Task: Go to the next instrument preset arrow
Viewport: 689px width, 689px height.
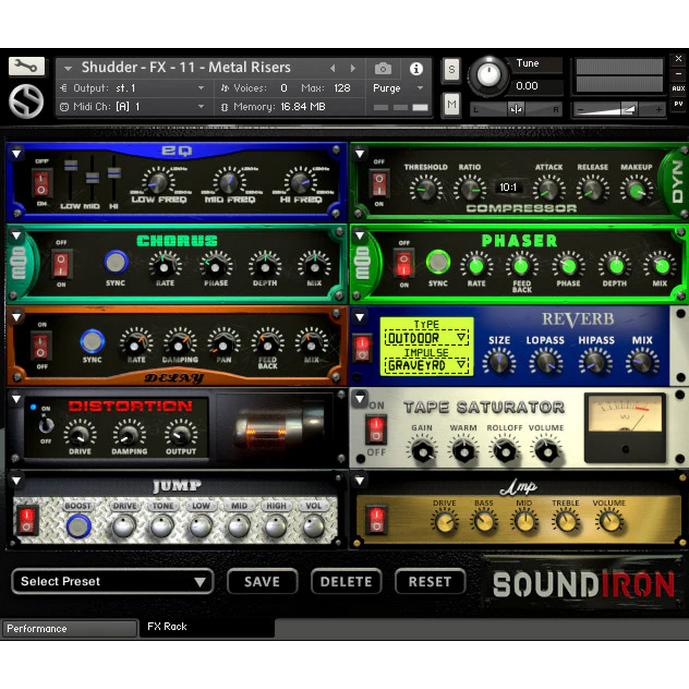Action: click(x=353, y=69)
